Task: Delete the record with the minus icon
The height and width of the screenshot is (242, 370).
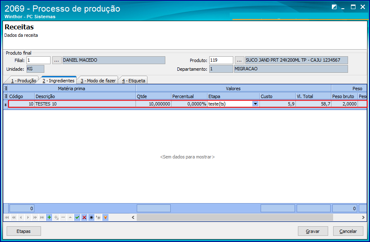Action: click(63, 217)
